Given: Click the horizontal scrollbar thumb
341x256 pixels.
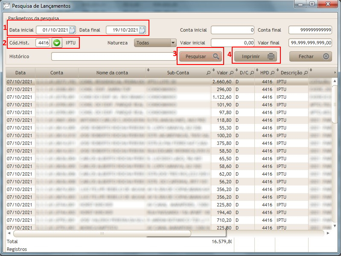Looking at the screenshot, I should [102, 234].
